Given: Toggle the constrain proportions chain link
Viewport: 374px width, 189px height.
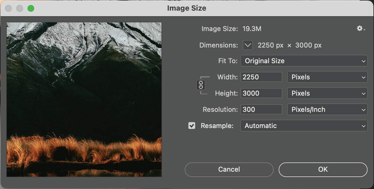Looking at the screenshot, I should pos(201,85).
